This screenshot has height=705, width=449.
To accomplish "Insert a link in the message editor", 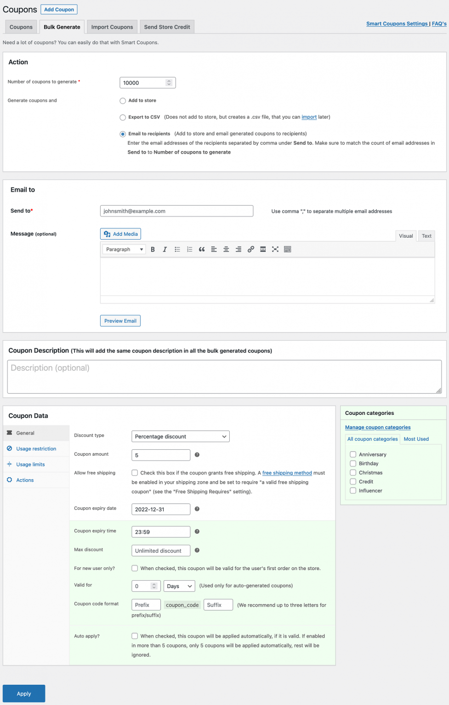I will [250, 249].
